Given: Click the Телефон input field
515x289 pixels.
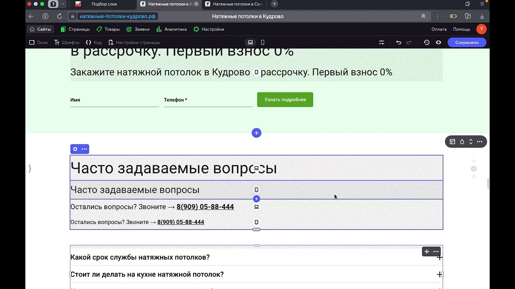Looking at the screenshot, I should [208, 100].
